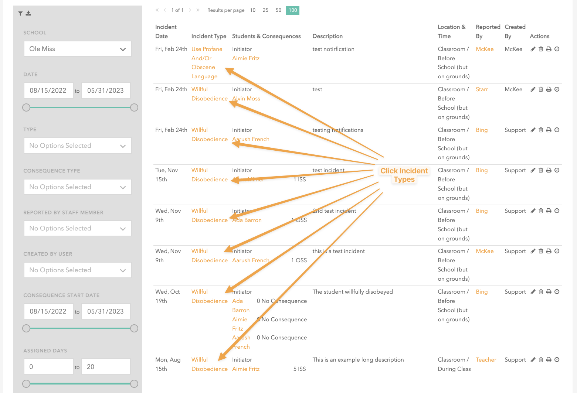Image resolution: width=577 pixels, height=393 pixels.
Task: Print the Aug 15th incident report
Action: [x=549, y=360]
